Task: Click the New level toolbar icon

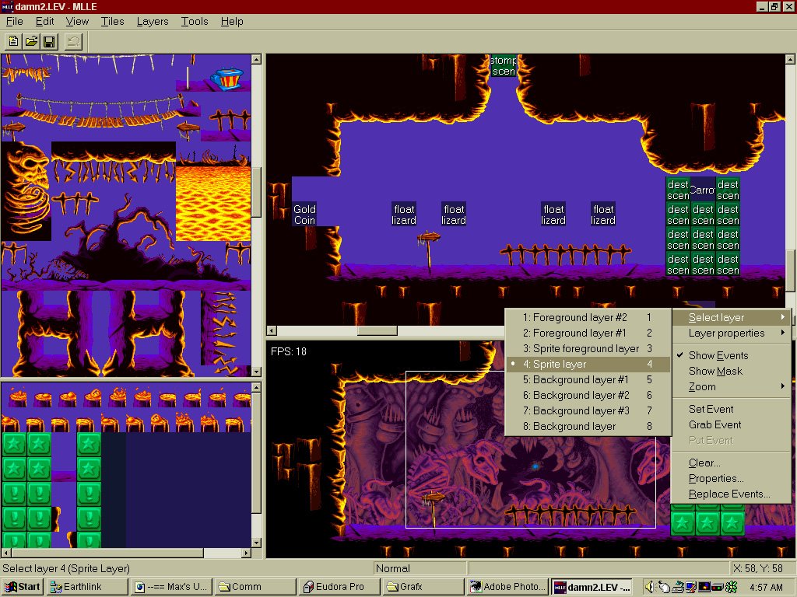Action: click(x=14, y=42)
